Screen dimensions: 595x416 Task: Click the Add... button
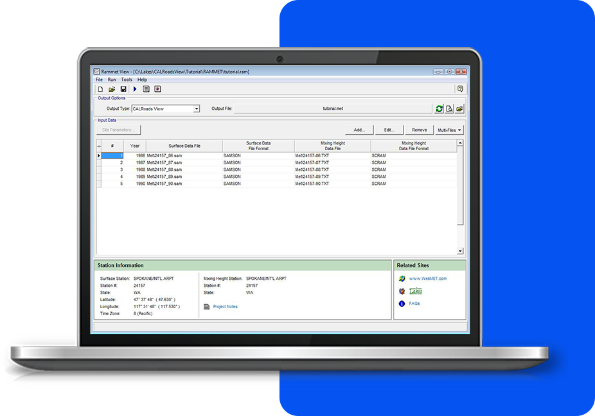pos(359,130)
